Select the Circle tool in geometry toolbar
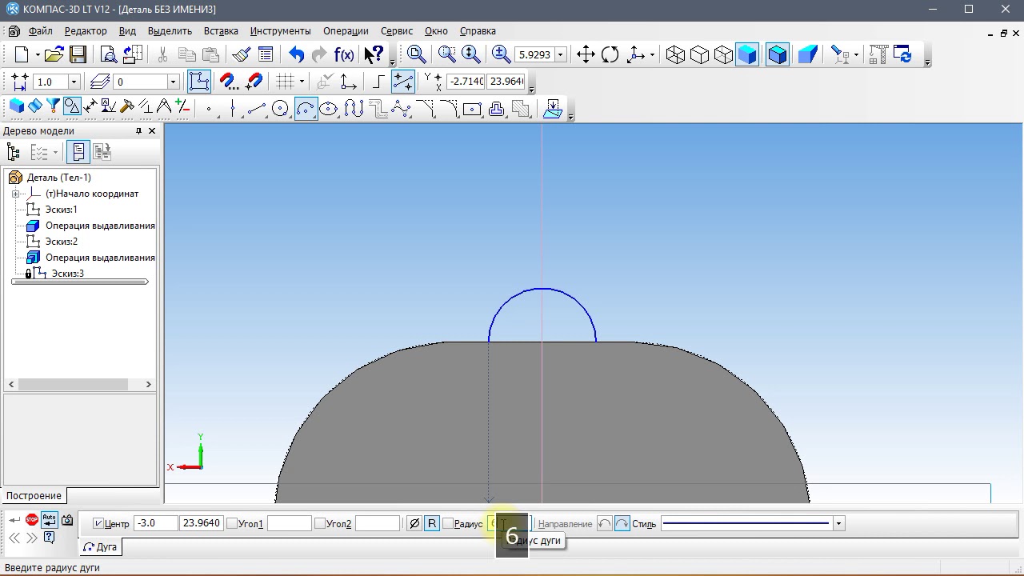The height and width of the screenshot is (576, 1024). 280,108
